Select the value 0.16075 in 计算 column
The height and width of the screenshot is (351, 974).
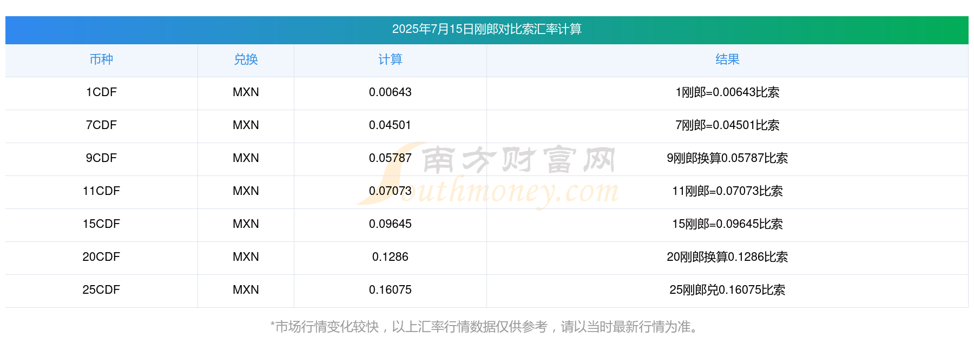pyautogui.click(x=390, y=290)
